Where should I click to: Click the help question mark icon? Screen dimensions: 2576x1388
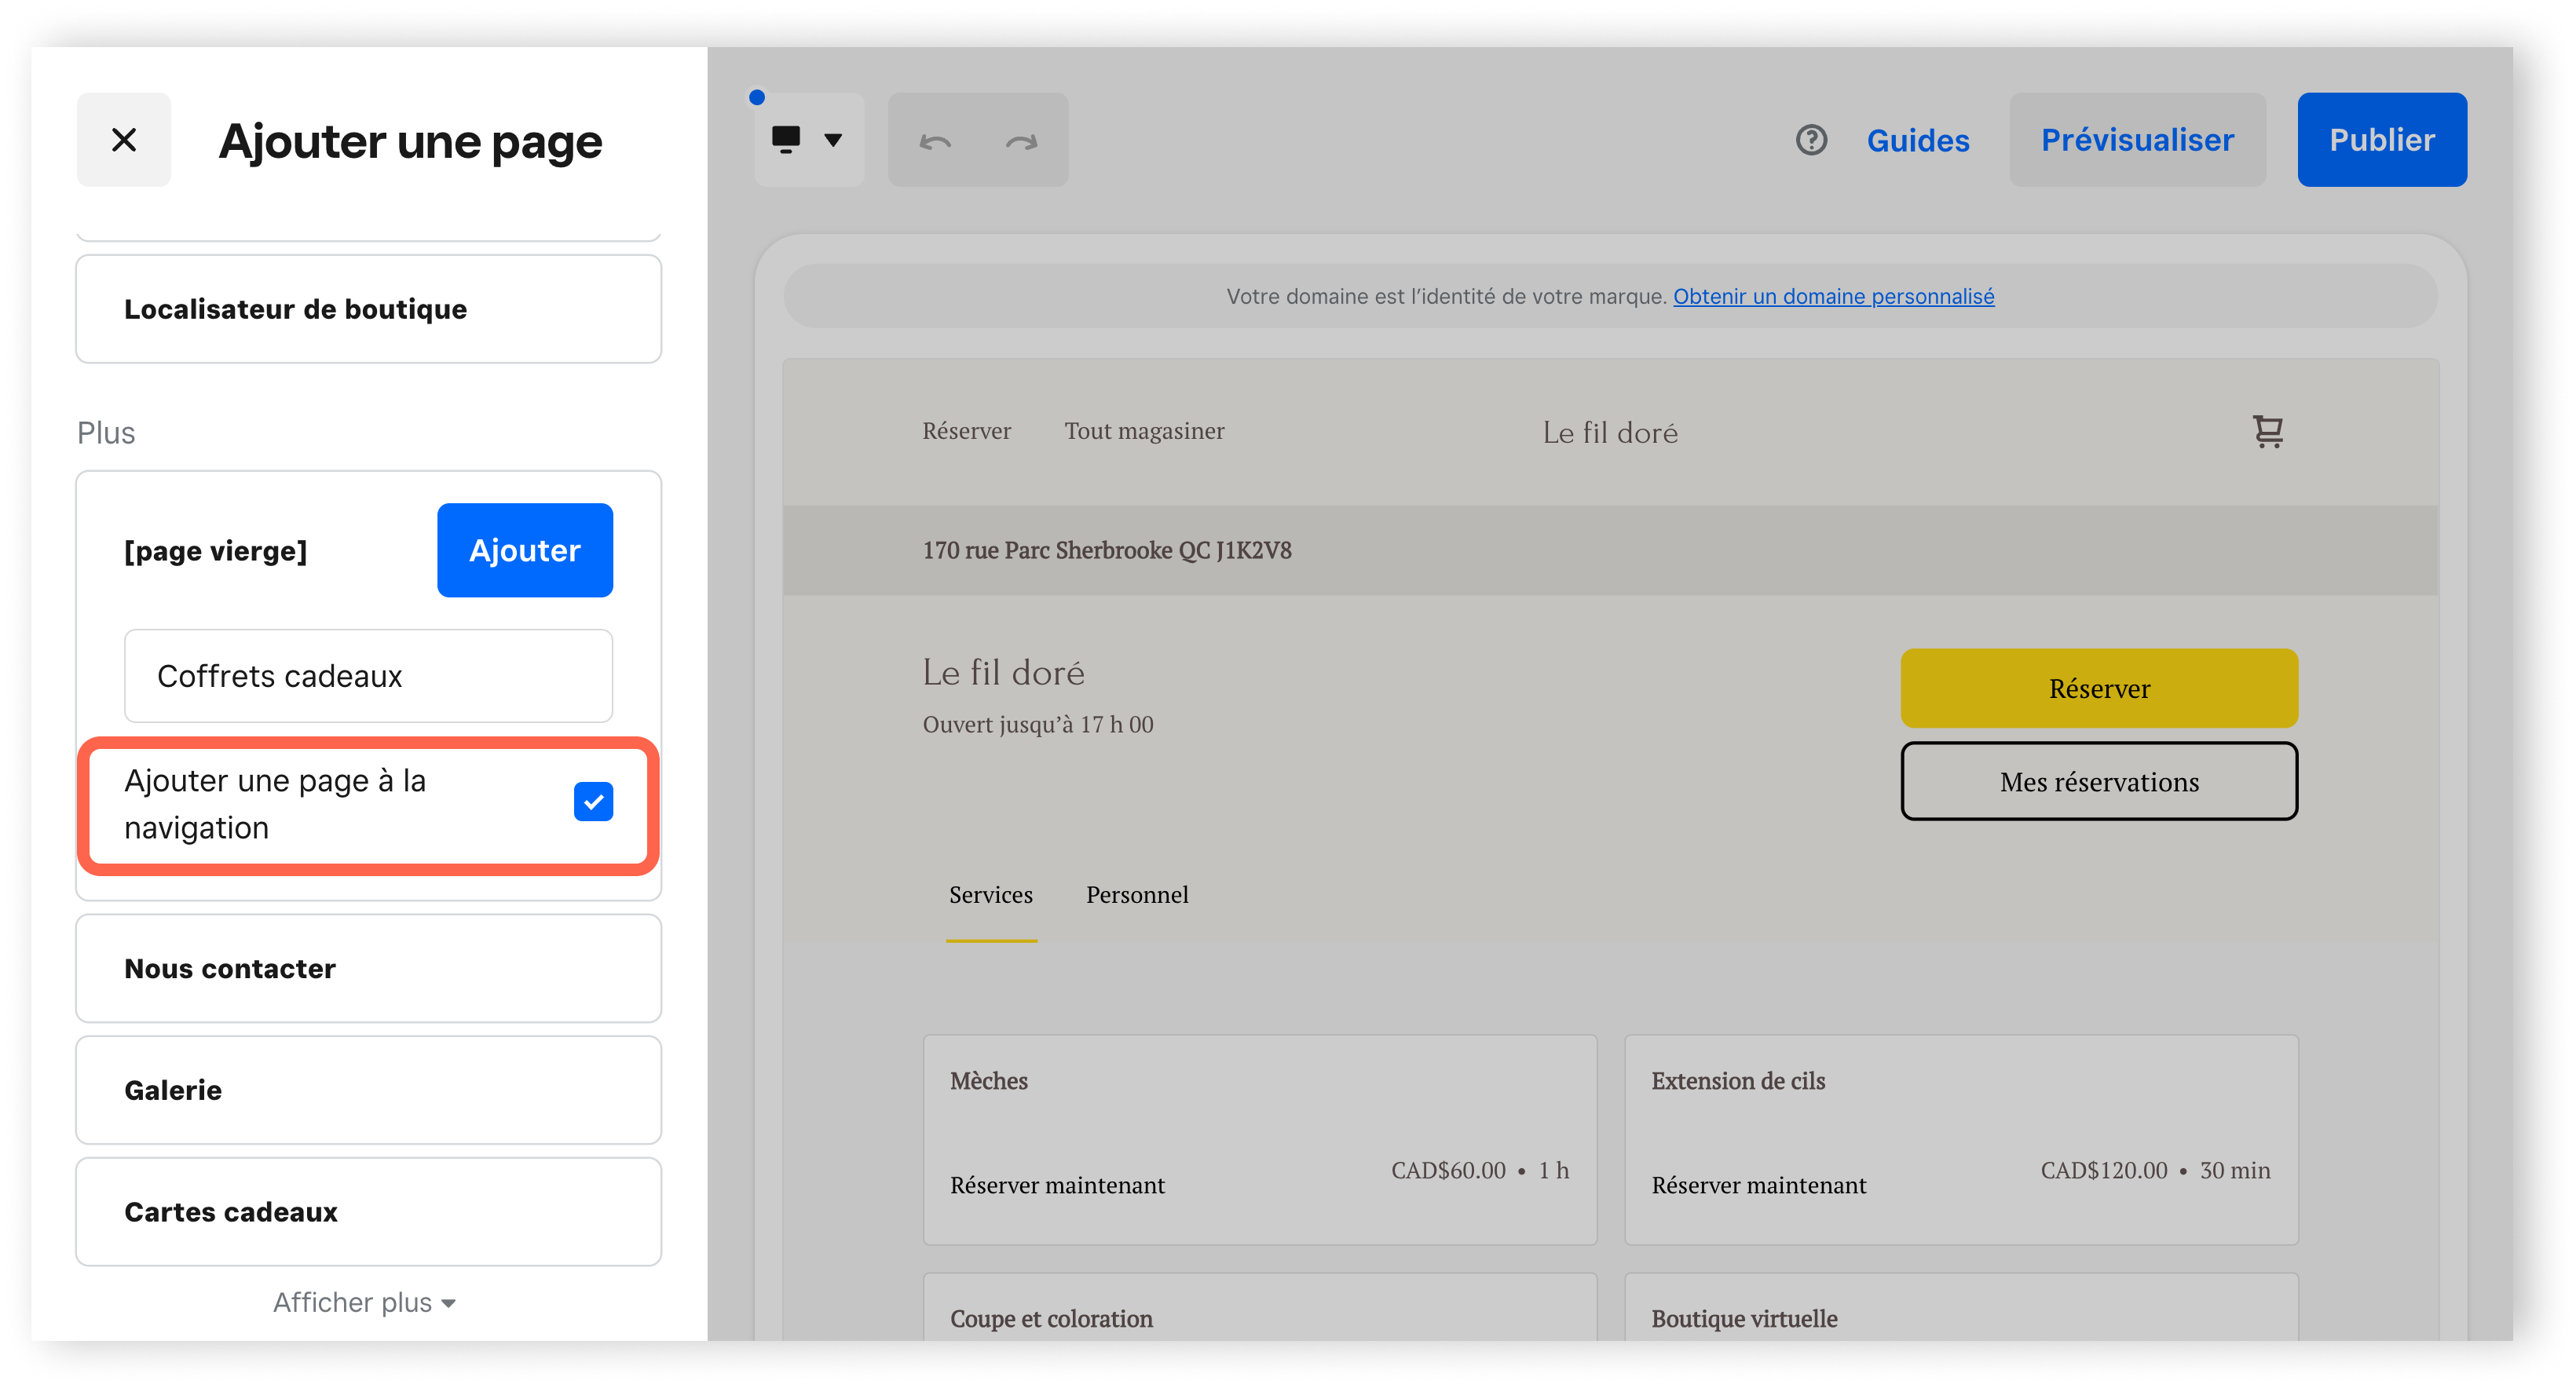1811,140
